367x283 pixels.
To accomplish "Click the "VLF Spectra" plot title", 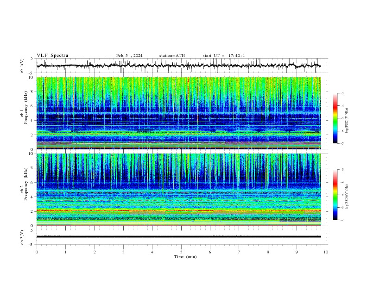I will click(x=52, y=55).
